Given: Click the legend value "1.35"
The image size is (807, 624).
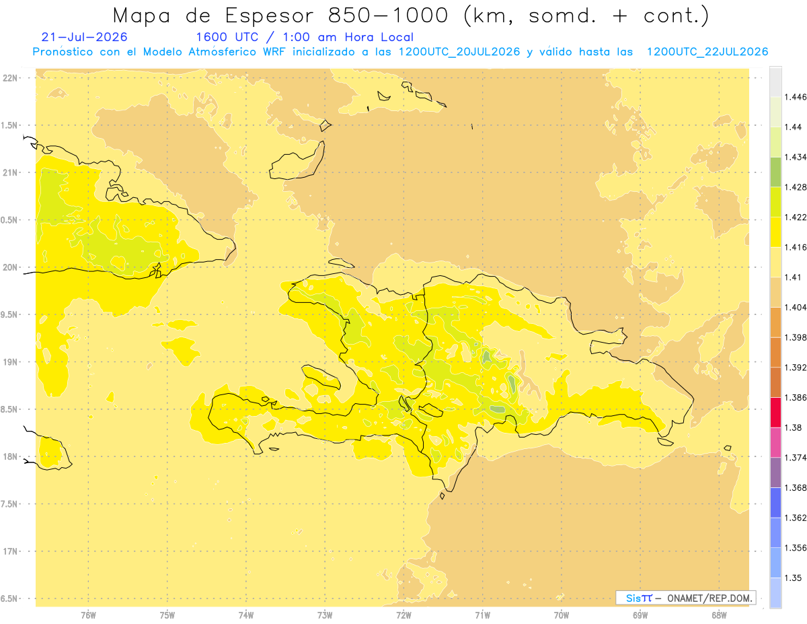Looking at the screenshot, I should [793, 578].
